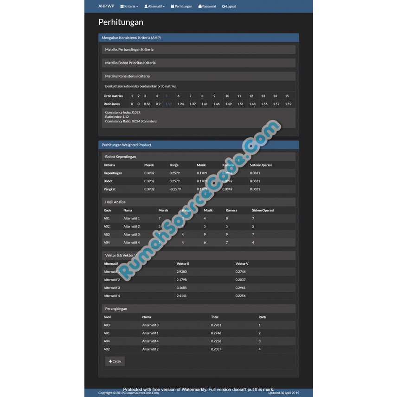Click the Cetak print button
The height and width of the screenshot is (397, 397).
coord(115,361)
